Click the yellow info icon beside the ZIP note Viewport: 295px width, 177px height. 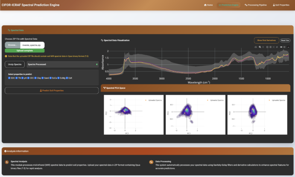pyautogui.click(x=6, y=56)
